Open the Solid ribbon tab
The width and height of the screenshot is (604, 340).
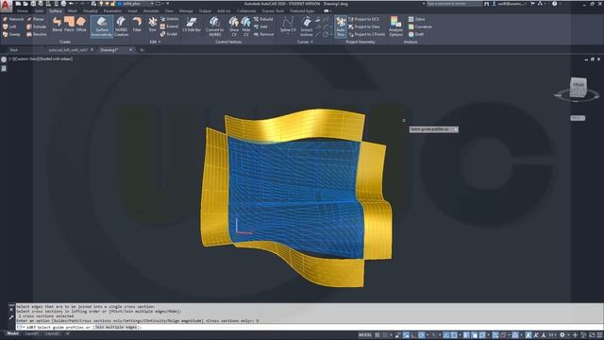click(39, 11)
